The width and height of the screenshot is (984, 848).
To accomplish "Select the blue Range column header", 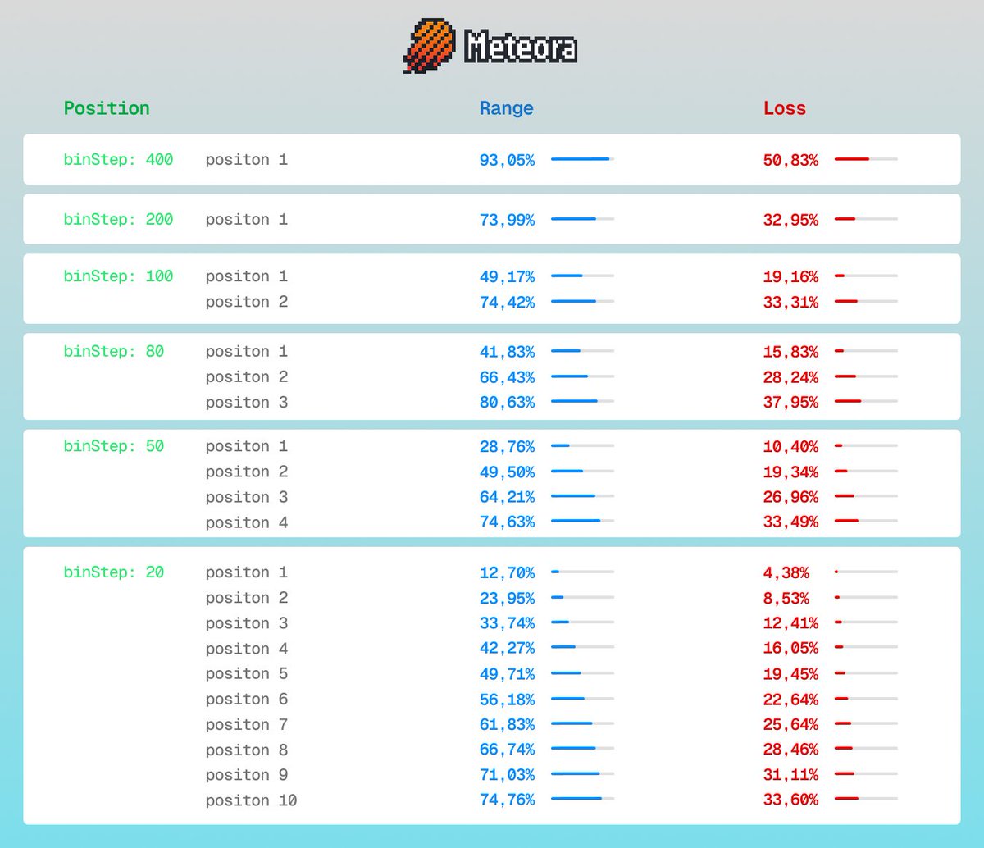I will pos(507,108).
